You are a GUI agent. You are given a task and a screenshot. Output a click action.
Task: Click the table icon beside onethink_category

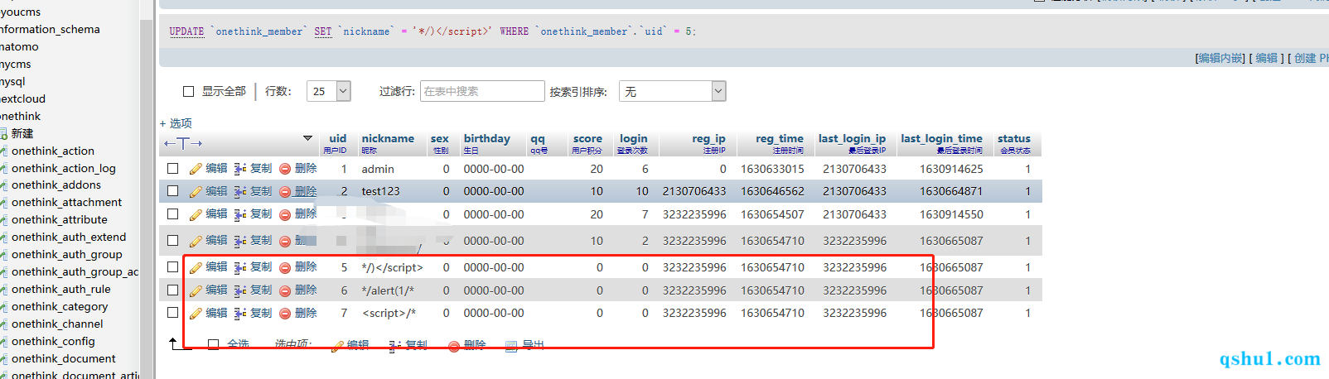(3, 307)
